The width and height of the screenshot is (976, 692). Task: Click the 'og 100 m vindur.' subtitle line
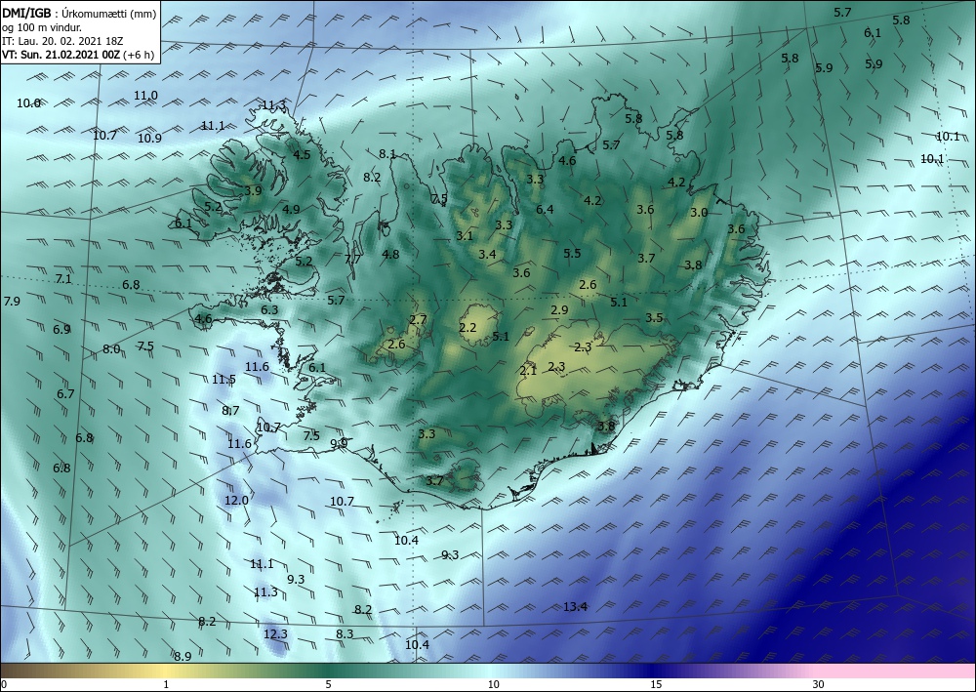42,26
